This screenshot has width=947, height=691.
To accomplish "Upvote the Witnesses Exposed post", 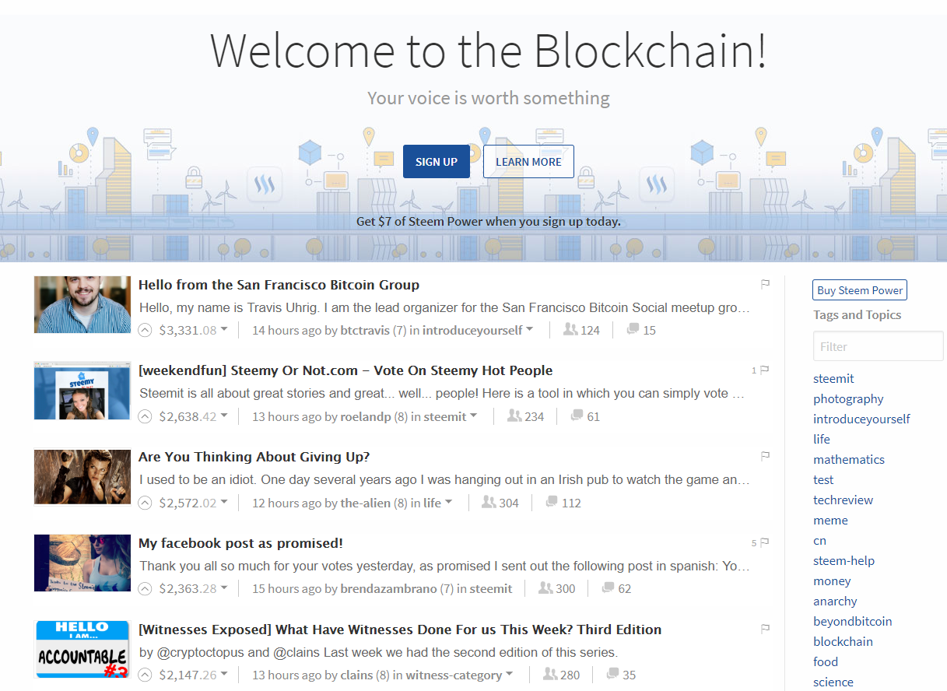I will (145, 675).
